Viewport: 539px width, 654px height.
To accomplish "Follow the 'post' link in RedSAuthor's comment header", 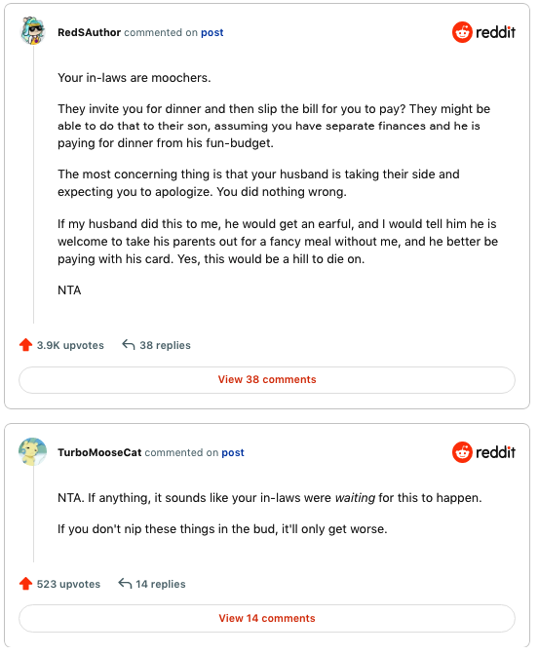I will click(x=212, y=33).
